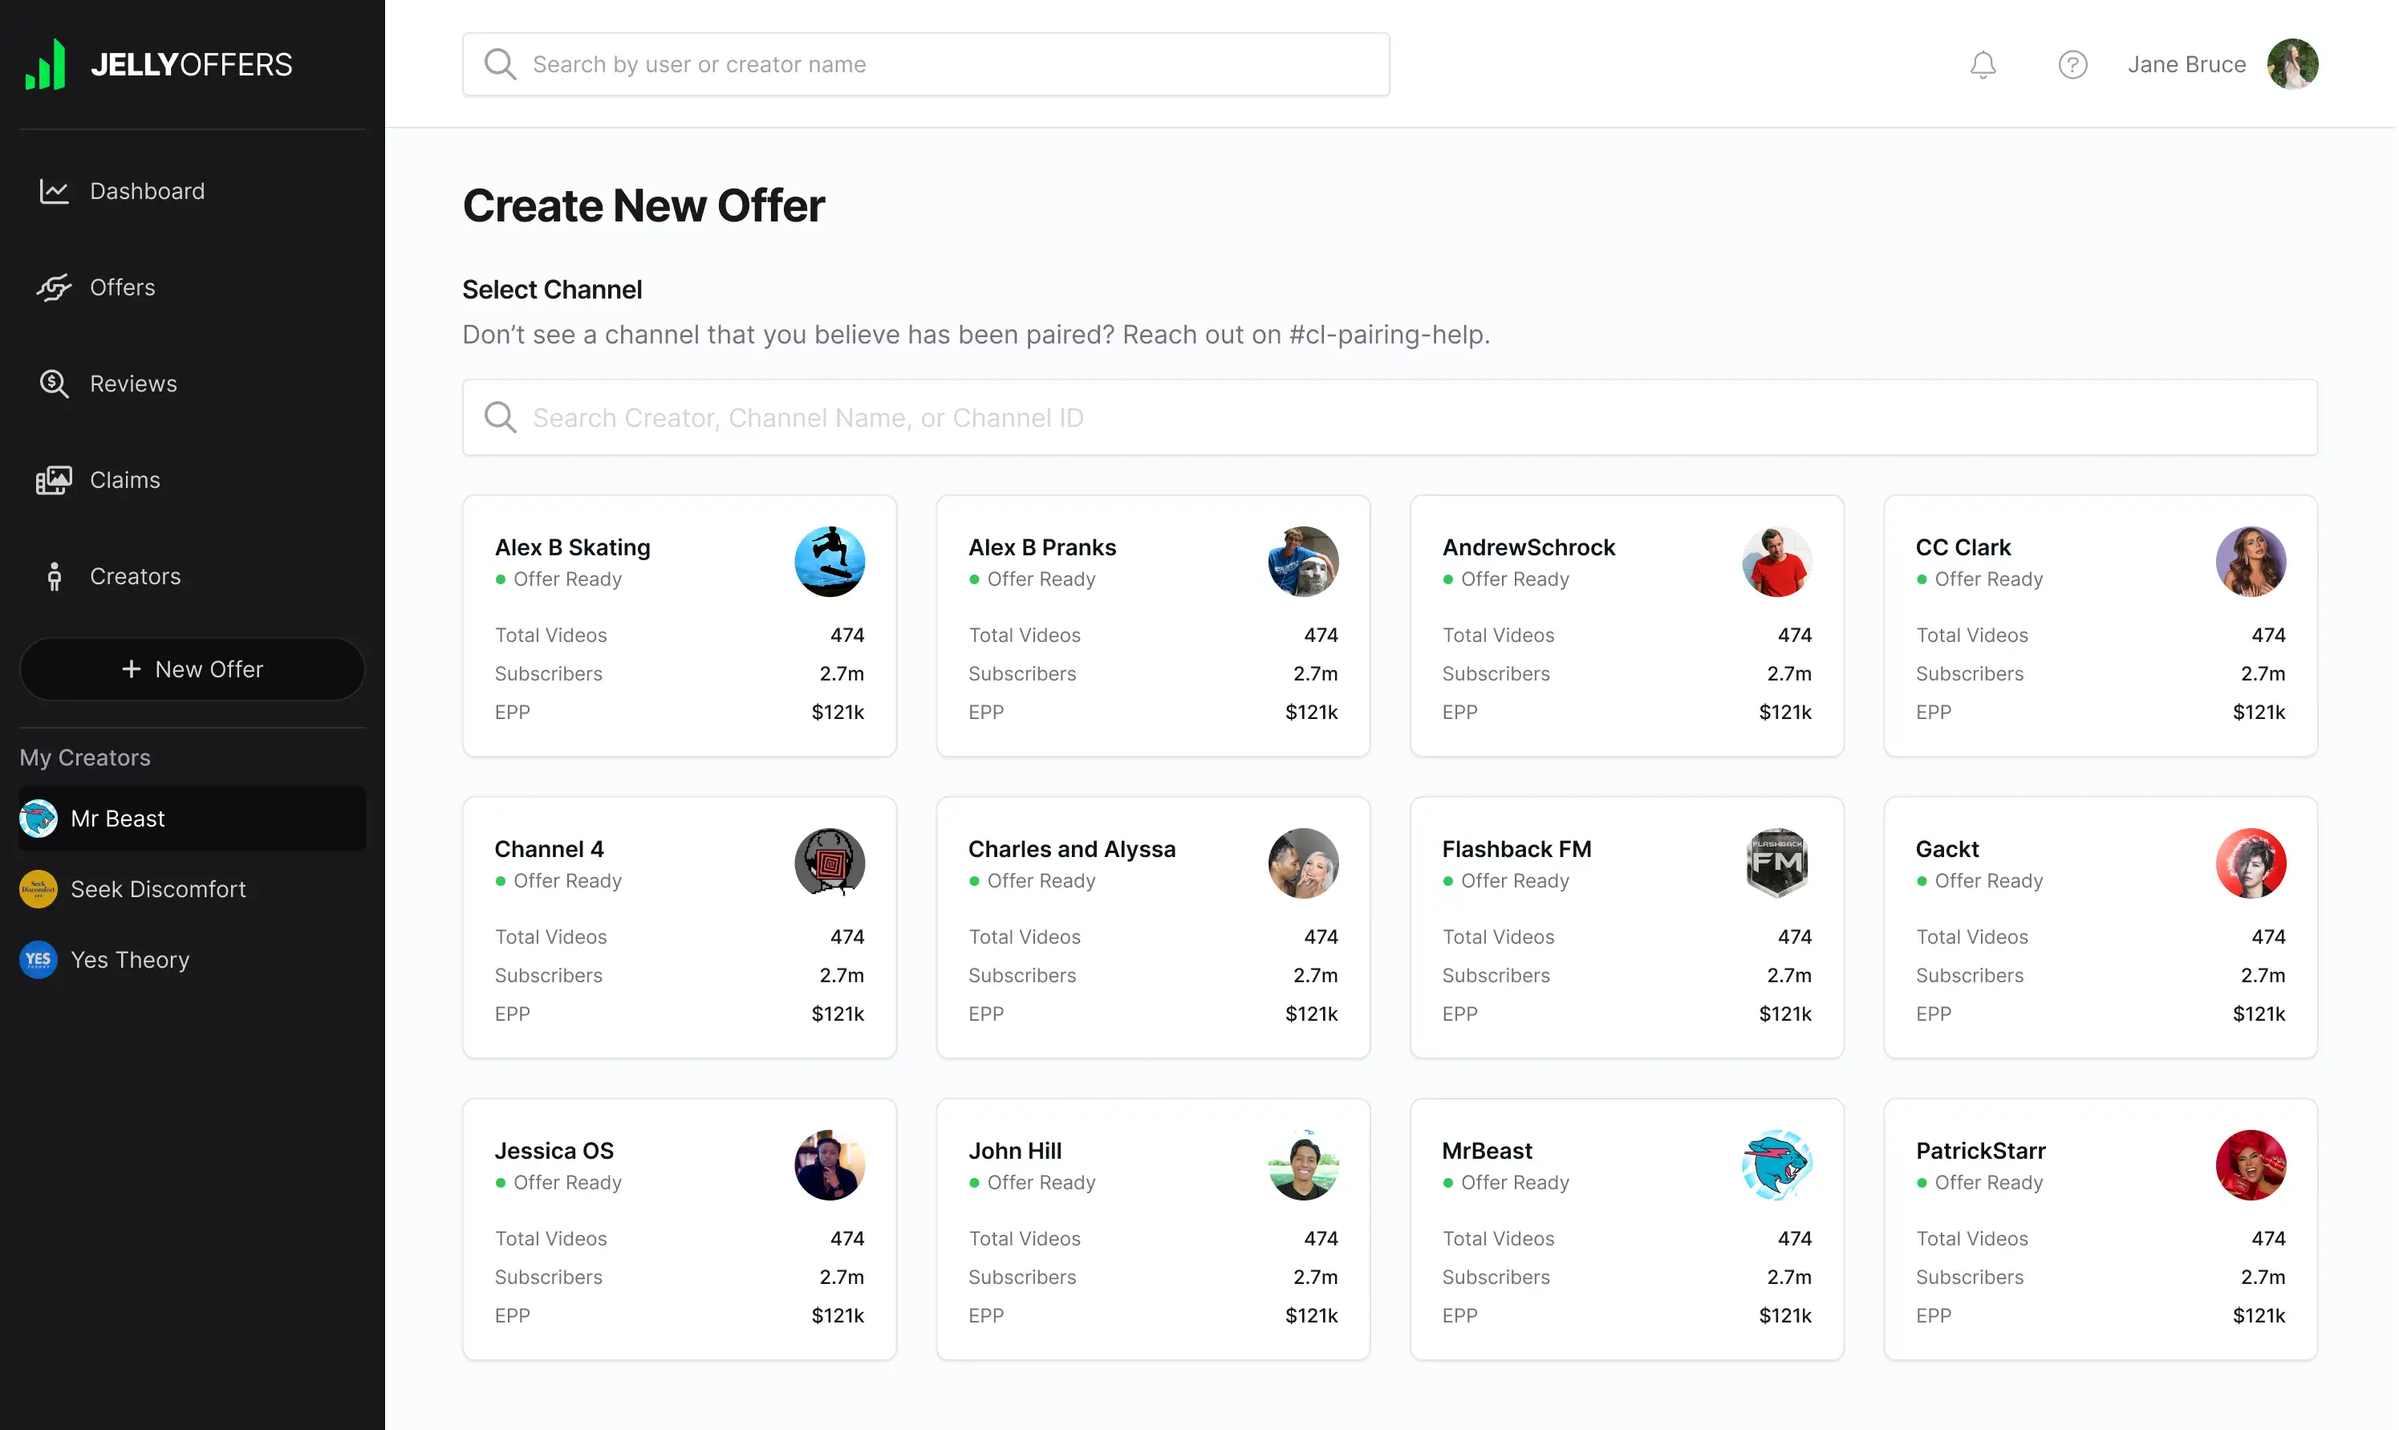Viewport: 2399px width, 1430px height.
Task: Open notifications bell icon
Action: click(x=1983, y=64)
